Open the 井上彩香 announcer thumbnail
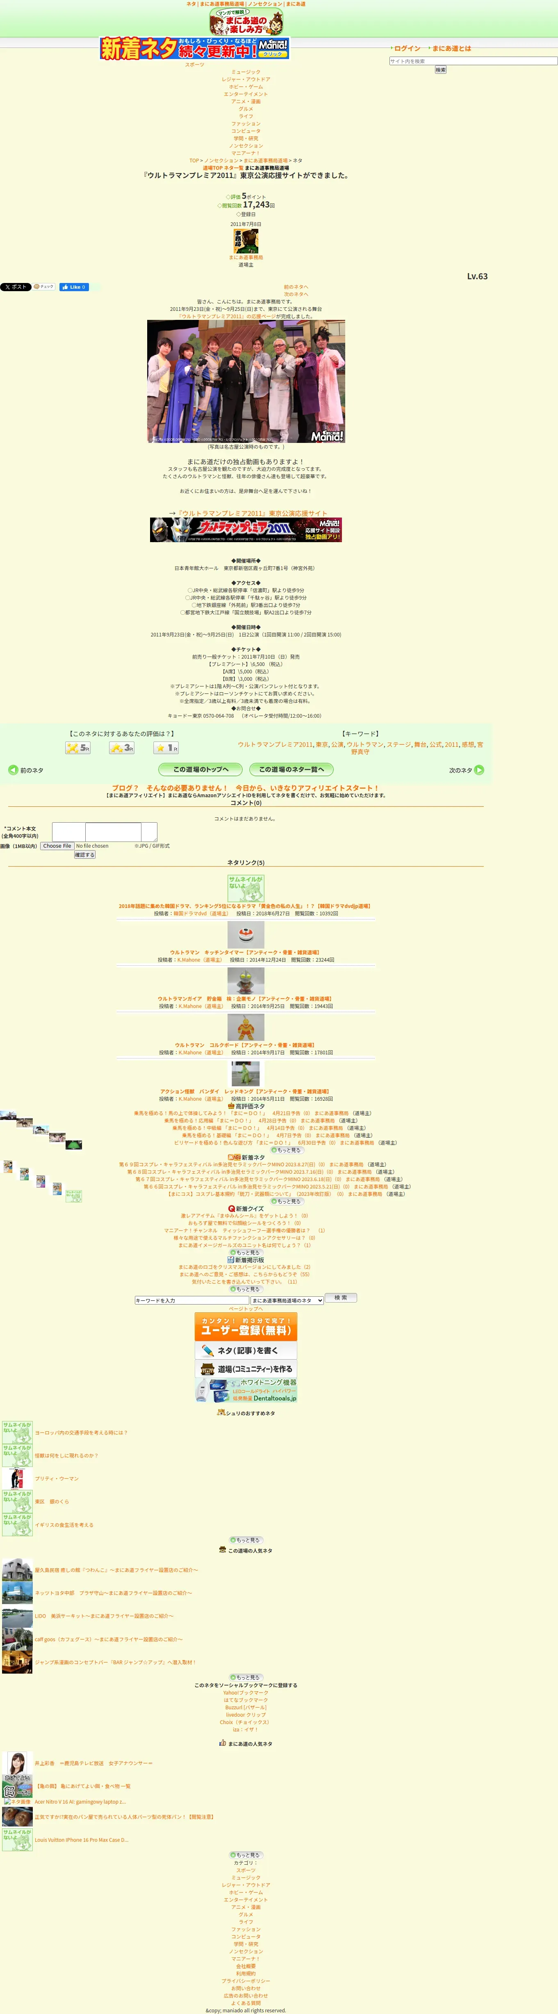Screen dimensions: 558x2014 (17, 1763)
